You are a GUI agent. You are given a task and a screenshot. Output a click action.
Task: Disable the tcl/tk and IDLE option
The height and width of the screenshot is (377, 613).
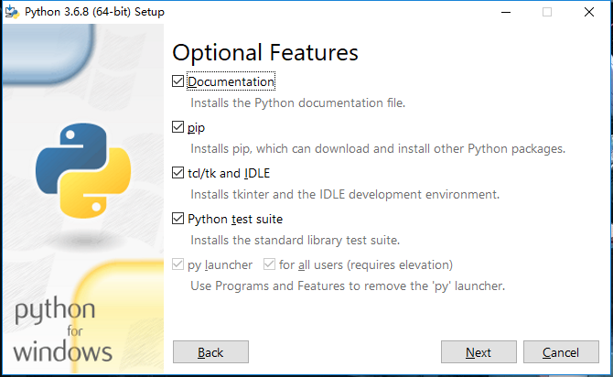(x=178, y=173)
